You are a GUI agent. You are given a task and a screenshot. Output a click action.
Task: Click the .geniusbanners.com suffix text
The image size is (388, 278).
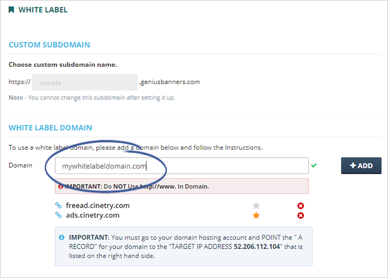click(169, 82)
